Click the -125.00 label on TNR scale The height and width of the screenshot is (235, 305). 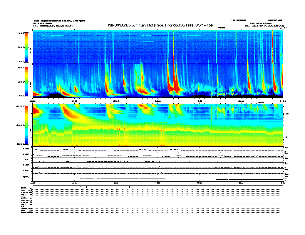[20, 106]
